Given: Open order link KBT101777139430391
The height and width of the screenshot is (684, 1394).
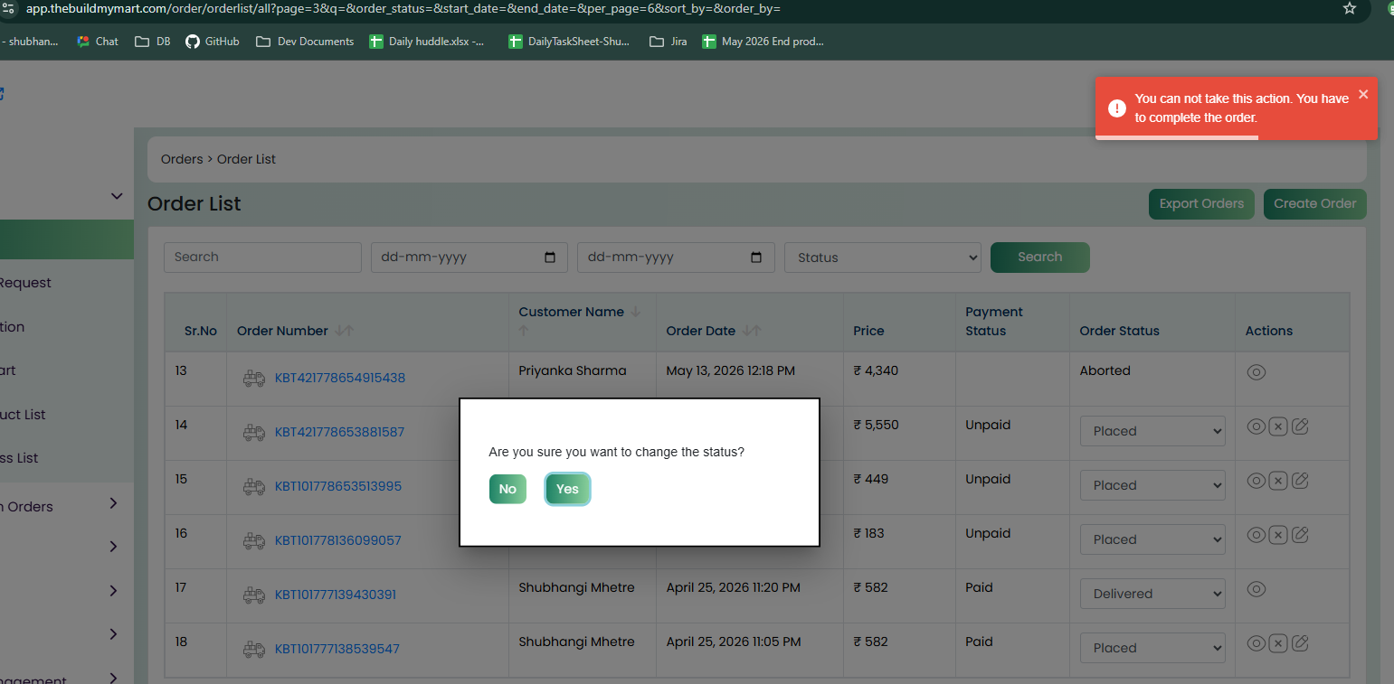Looking at the screenshot, I should click(x=336, y=595).
